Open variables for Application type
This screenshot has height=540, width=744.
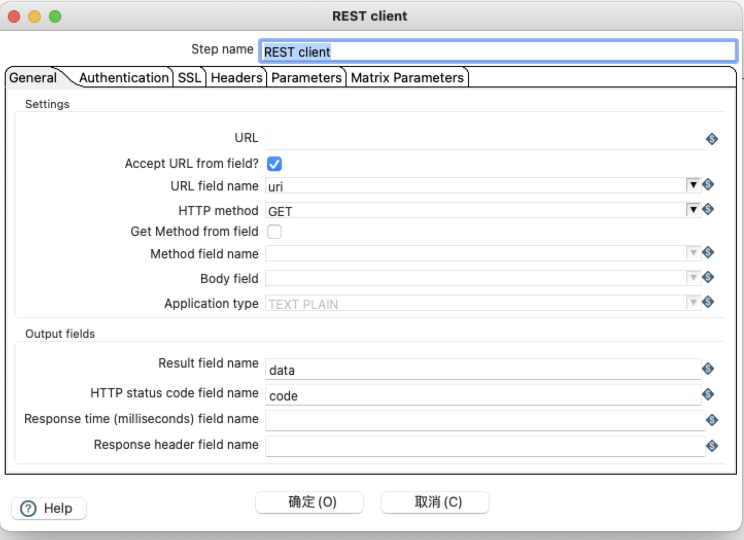708,302
